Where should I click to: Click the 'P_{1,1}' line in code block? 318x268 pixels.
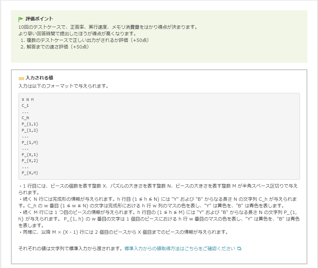(x=30, y=124)
